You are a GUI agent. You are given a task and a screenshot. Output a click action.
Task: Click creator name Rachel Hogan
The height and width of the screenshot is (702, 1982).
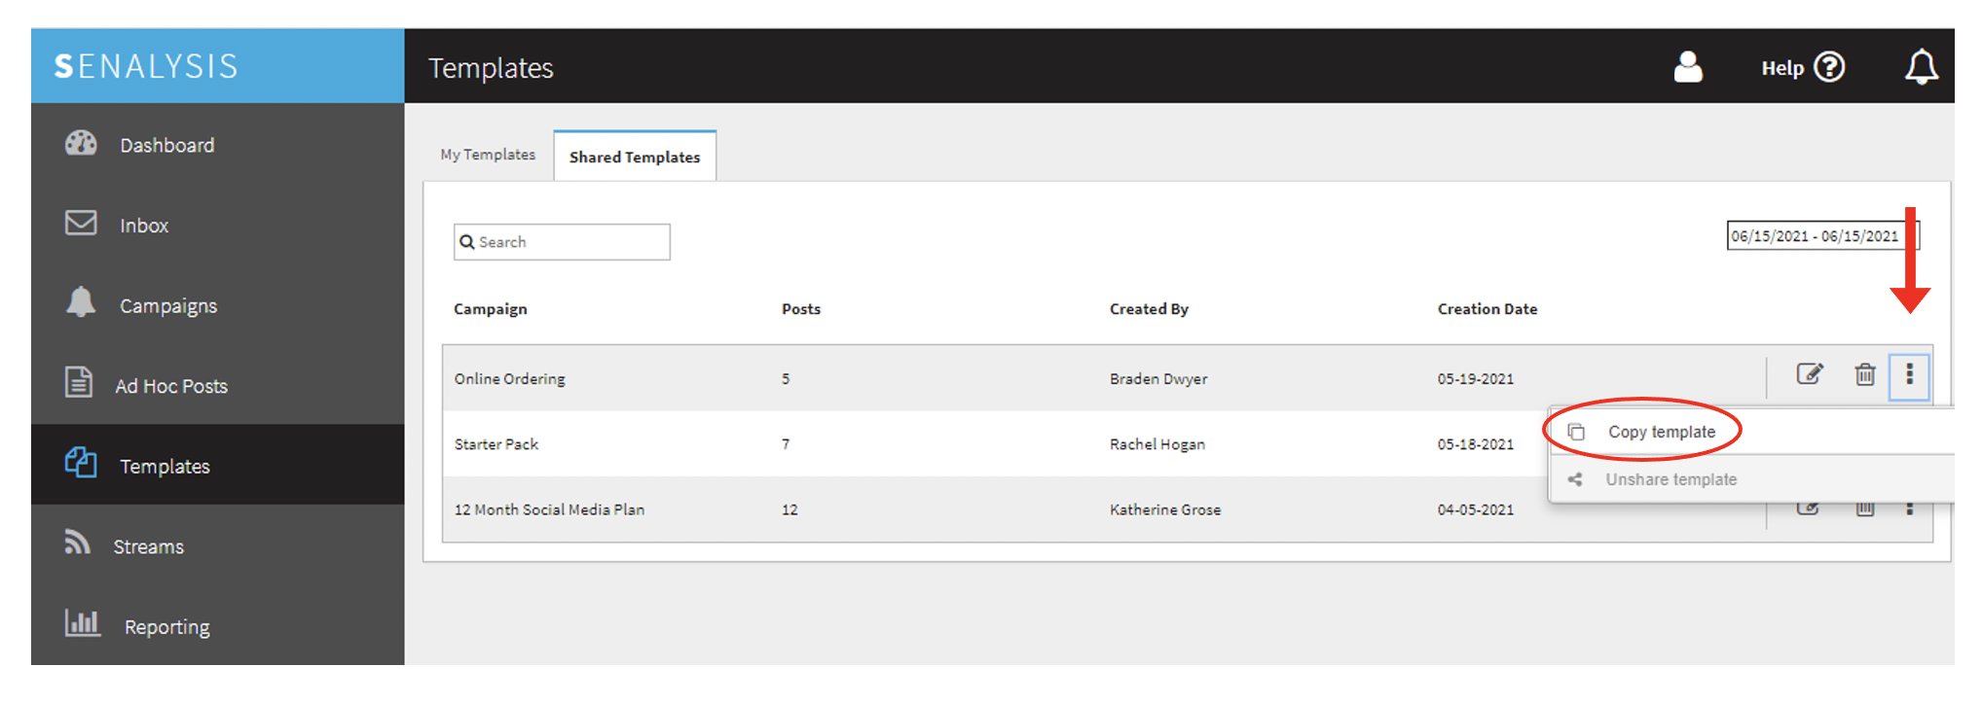pyautogui.click(x=1156, y=444)
